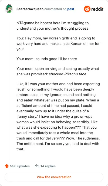Click italic 'shocked Pikachu face' text

[67, 74]
